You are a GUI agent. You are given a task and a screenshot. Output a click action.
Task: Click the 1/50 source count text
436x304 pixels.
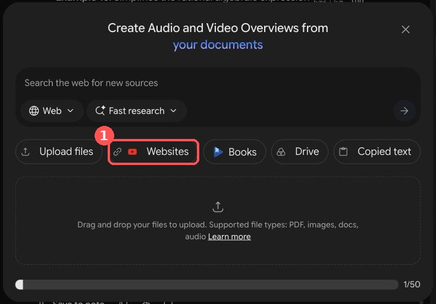[412, 284]
